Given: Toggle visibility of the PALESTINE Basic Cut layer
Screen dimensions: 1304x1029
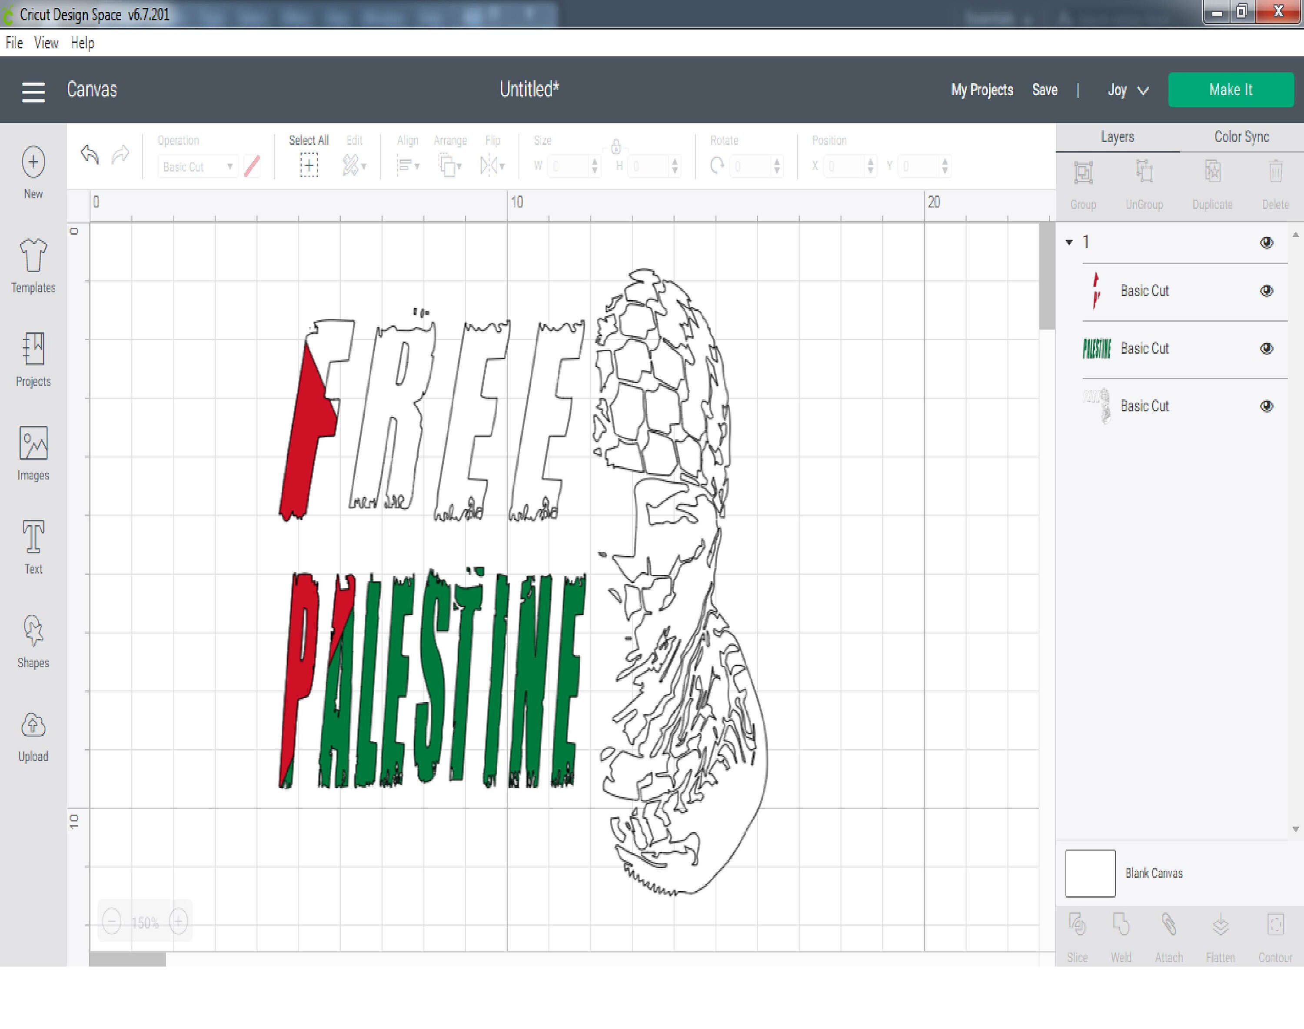Looking at the screenshot, I should (1266, 348).
